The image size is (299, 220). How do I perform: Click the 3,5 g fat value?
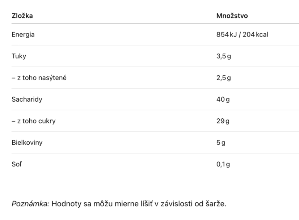click(224, 56)
